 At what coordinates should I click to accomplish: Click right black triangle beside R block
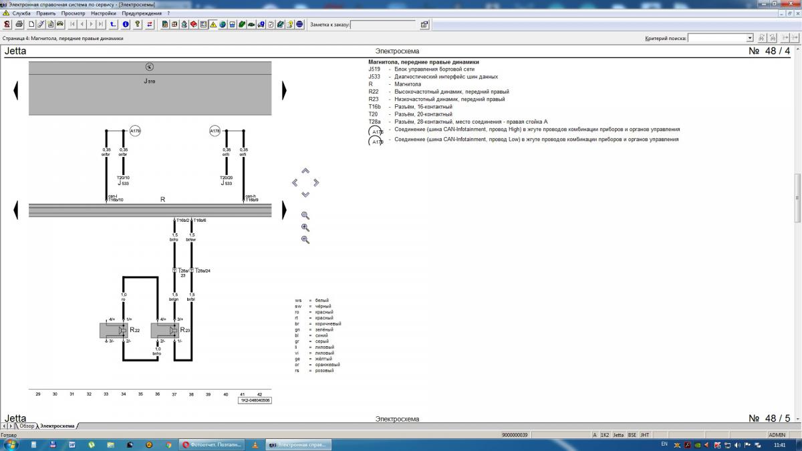(x=285, y=210)
